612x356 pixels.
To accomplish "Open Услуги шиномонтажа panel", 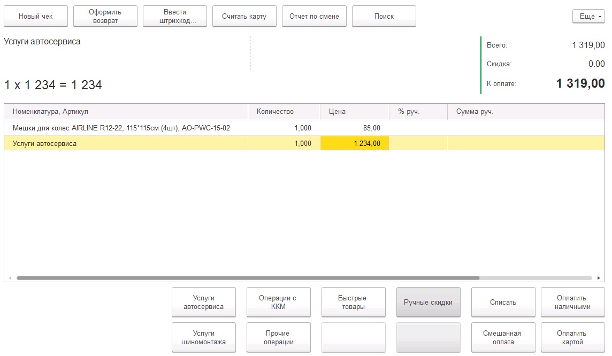I will [204, 338].
